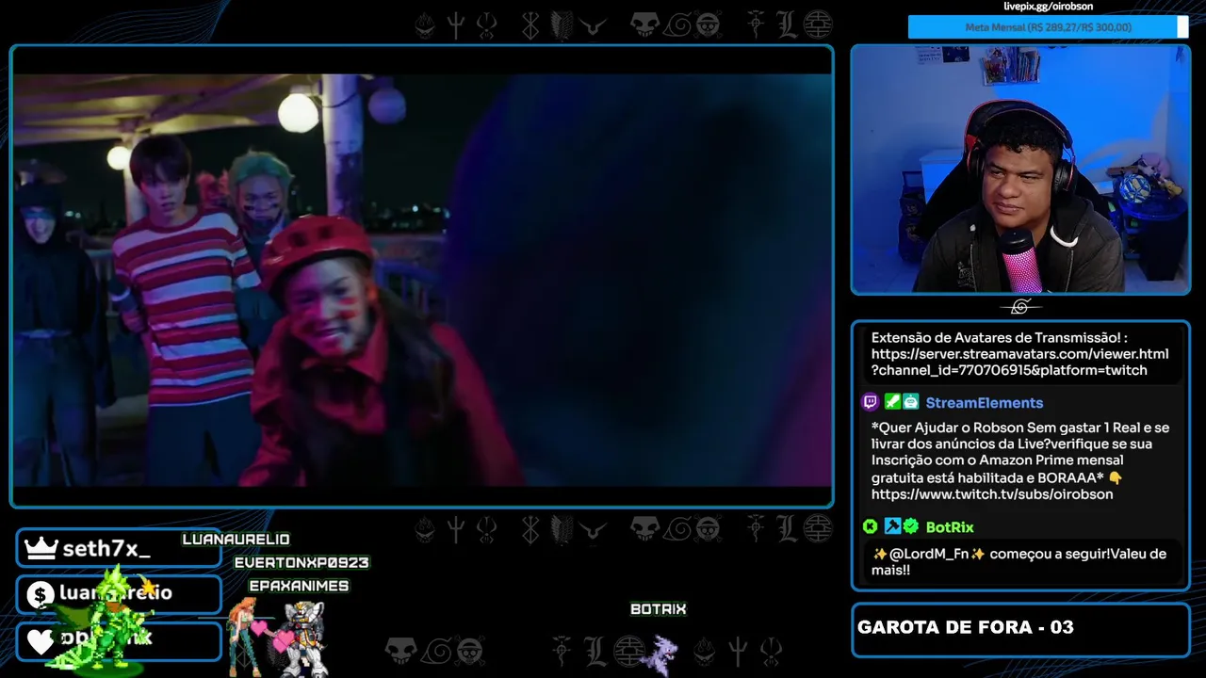
Task: Click the green verified checkmark badge by BotRix
Action: 910,526
